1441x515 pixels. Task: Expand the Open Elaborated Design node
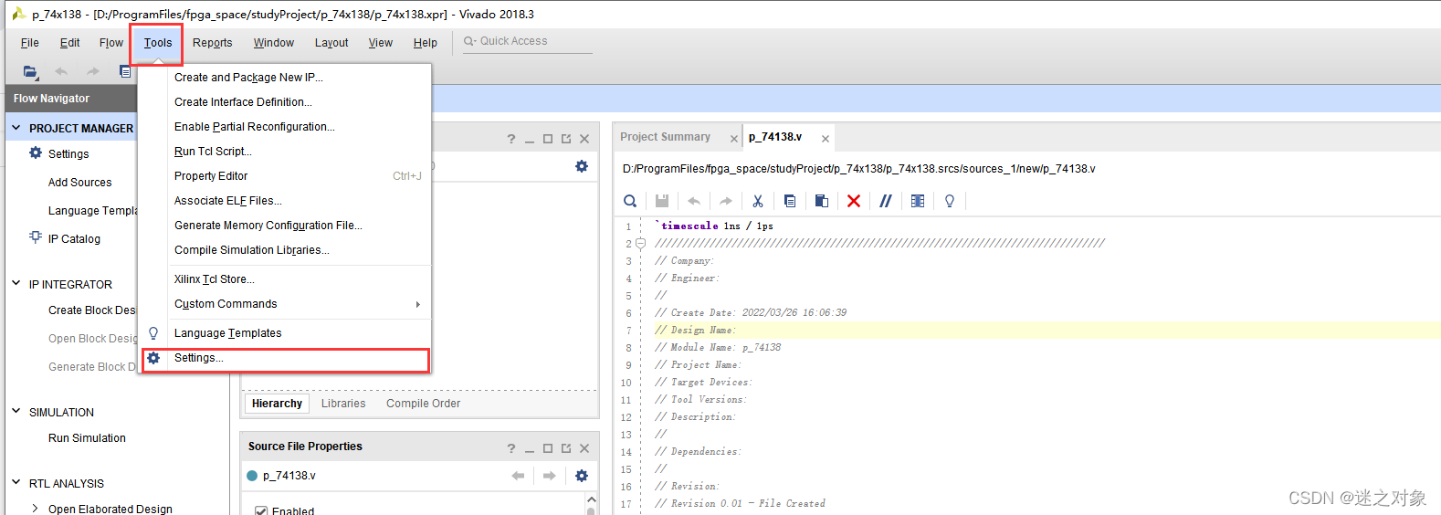tap(35, 509)
